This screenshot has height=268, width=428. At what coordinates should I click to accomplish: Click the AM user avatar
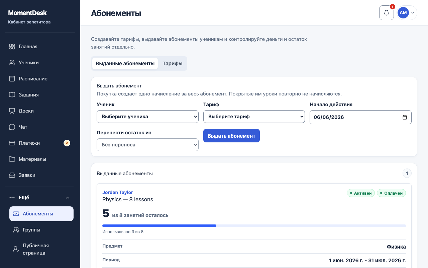tap(403, 13)
